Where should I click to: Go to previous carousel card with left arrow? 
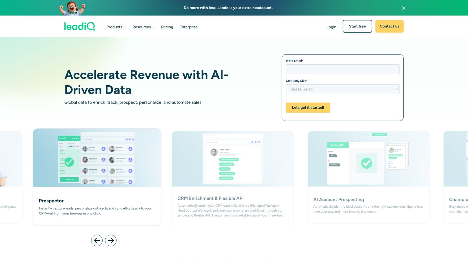click(x=97, y=240)
